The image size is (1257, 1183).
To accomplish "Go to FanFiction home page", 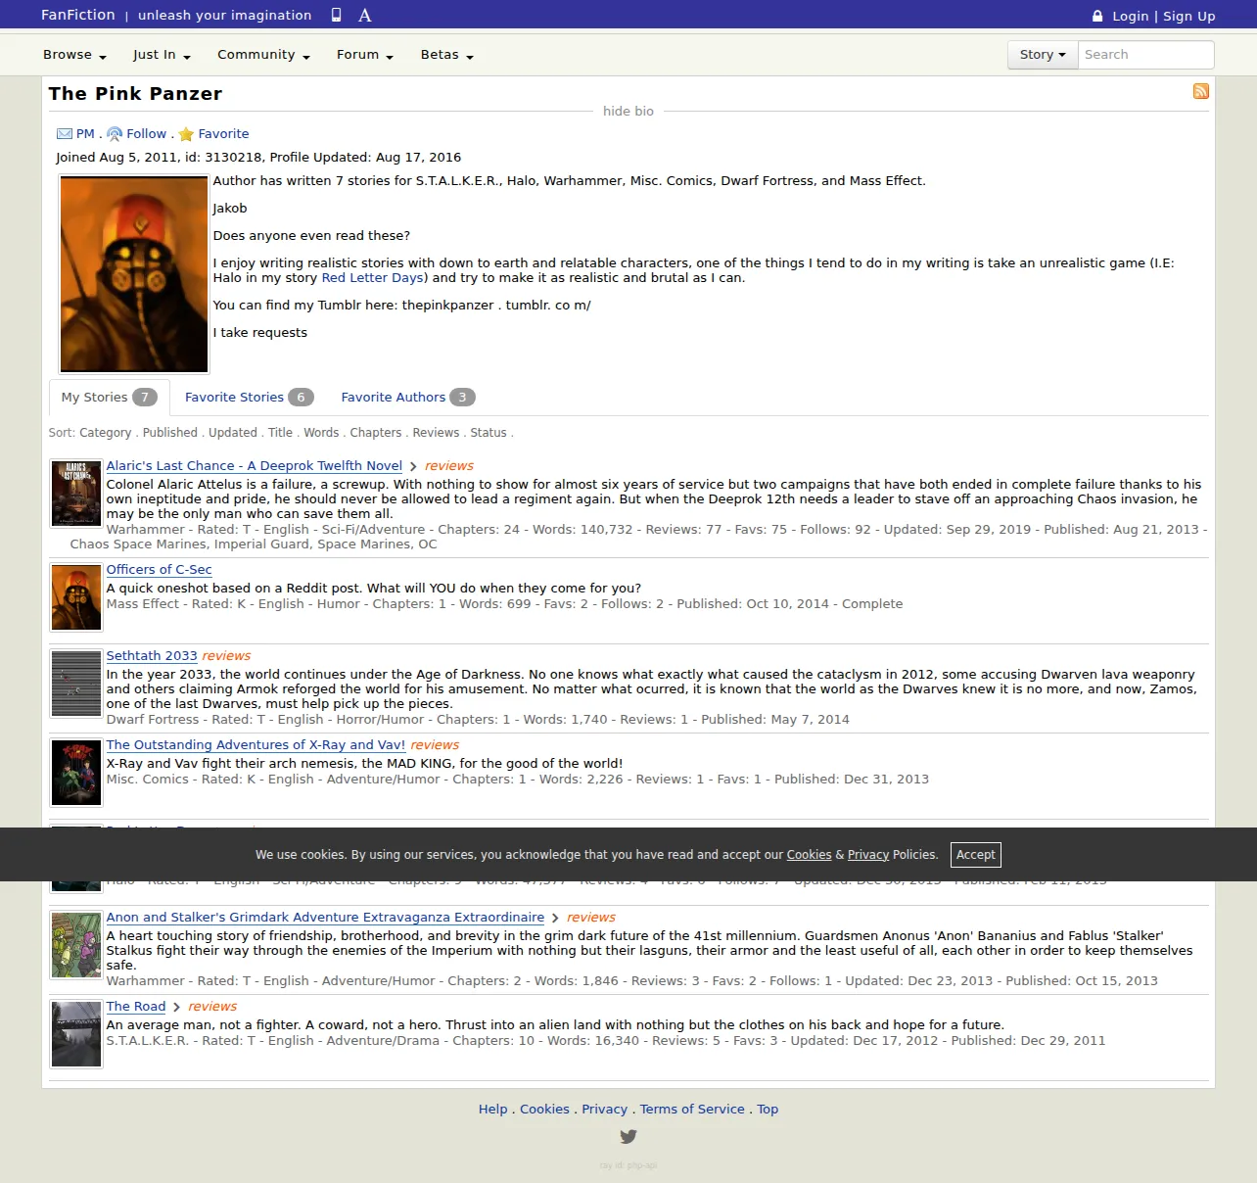I will tap(78, 15).
